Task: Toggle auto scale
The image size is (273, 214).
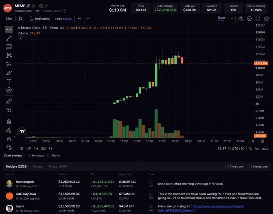Action: (x=265, y=148)
